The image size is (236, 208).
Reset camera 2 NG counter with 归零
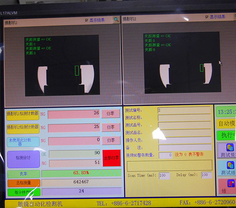pyautogui.click(x=111, y=127)
